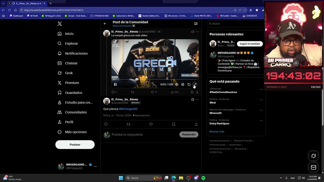Open options for Delcy Rodríguez trend
Screen dimensions: 324x182
pos(261,121)
